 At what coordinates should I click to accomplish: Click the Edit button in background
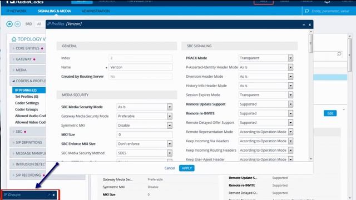pos(330,113)
